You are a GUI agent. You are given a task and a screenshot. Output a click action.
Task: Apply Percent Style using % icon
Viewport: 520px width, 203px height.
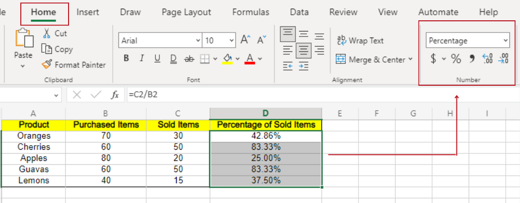pyautogui.click(x=456, y=59)
